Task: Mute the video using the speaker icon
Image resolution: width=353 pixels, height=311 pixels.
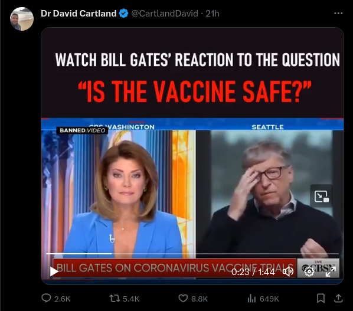Action: 288,272
